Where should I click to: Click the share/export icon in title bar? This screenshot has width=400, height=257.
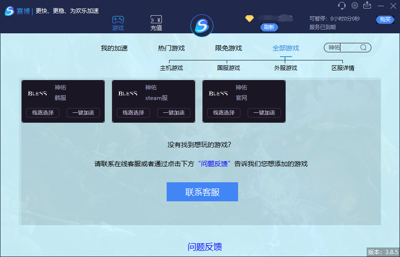367,5
